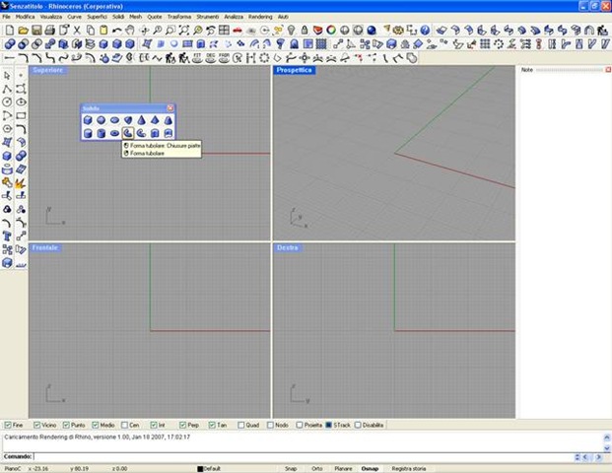
Task: Click the Save diskette icon
Action: pos(35,31)
